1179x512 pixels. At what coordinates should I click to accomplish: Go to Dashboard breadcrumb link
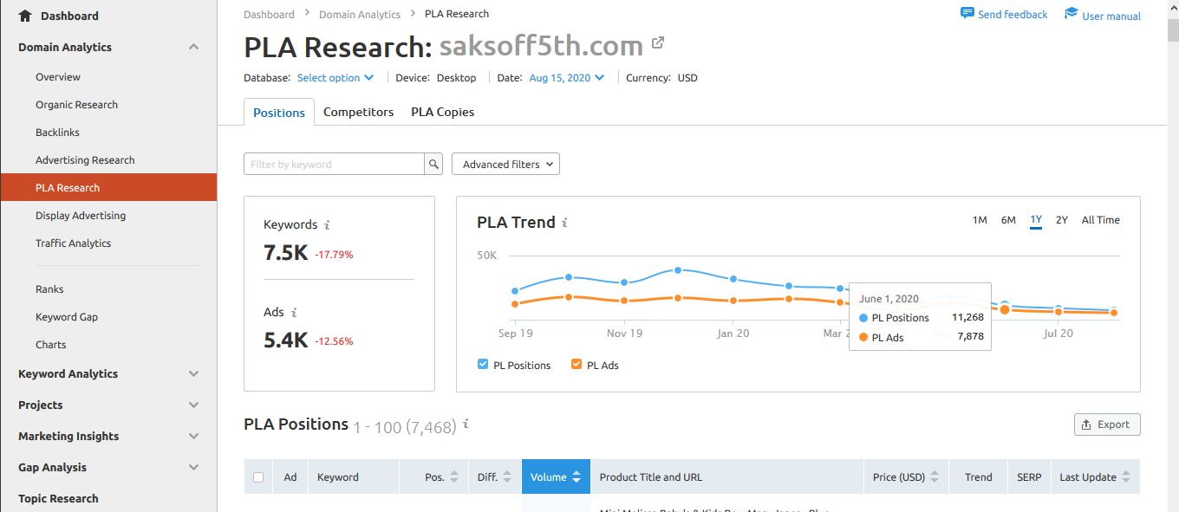point(269,14)
